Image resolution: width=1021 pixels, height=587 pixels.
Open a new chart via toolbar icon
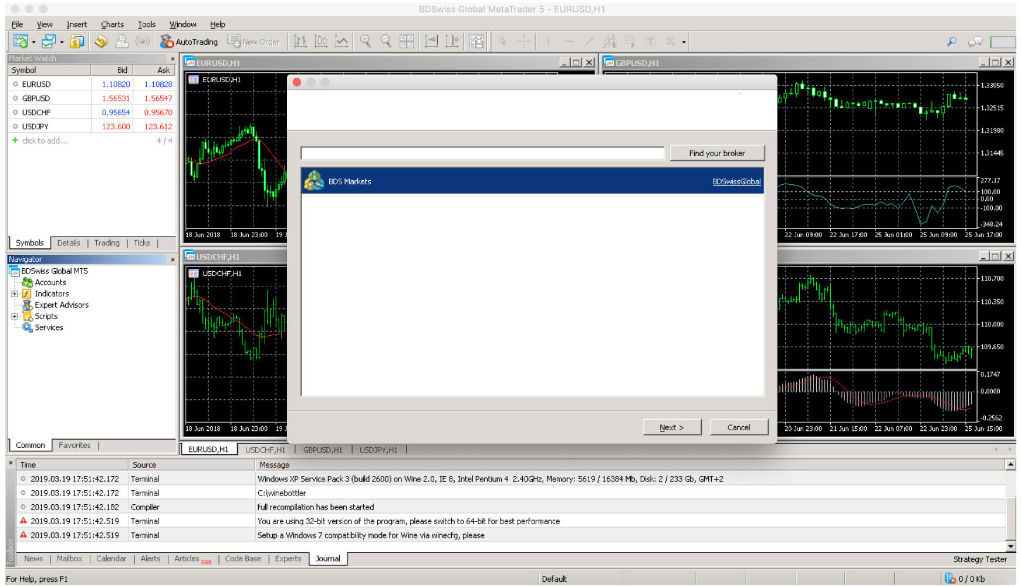pyautogui.click(x=21, y=42)
